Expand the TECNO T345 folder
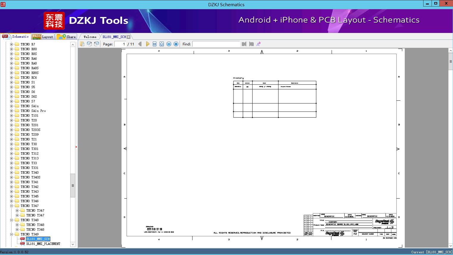 pyautogui.click(x=11, y=196)
